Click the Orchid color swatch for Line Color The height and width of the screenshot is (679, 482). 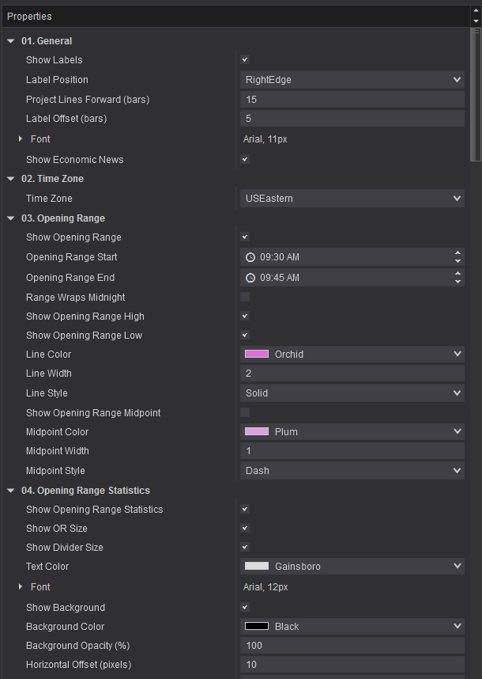point(257,354)
